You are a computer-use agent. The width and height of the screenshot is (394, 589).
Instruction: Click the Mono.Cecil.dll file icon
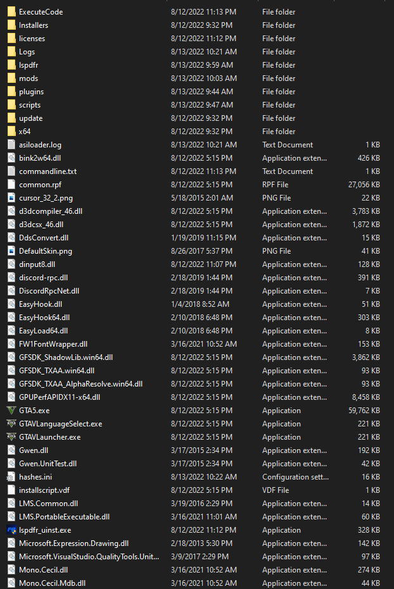[11, 570]
